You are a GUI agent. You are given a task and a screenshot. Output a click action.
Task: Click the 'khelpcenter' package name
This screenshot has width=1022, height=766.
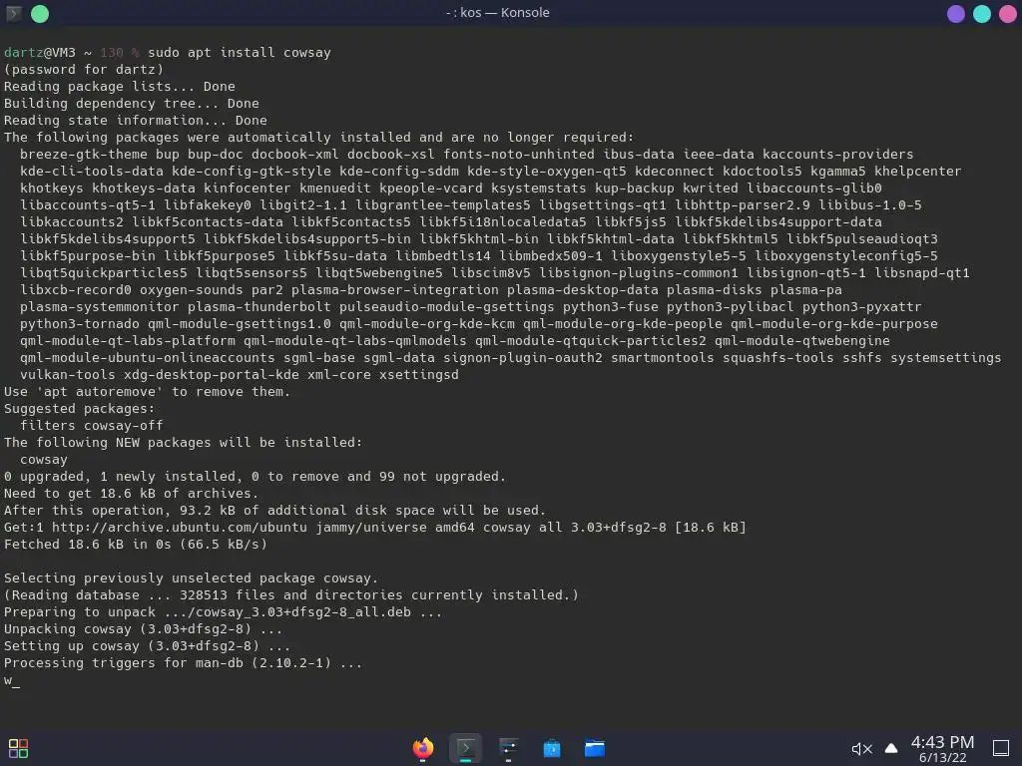point(918,171)
